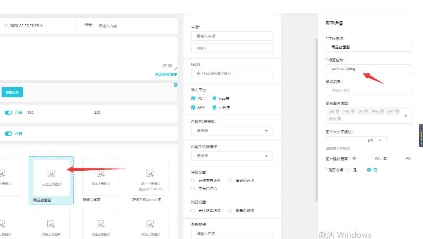The height and width of the screenshot is (239, 423).
Task: Remove the jpg image type tag
Action: pyautogui.click(x=338, y=111)
